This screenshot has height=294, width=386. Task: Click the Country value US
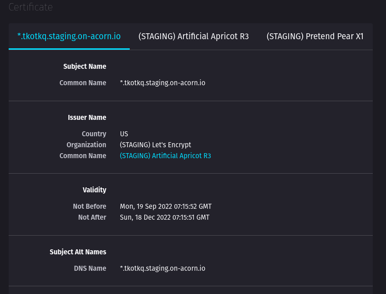124,134
